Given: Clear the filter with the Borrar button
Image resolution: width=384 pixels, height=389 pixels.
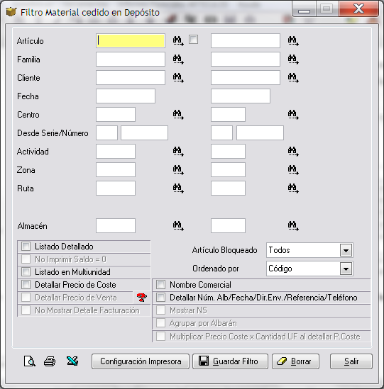Looking at the screenshot, I should pos(295,361).
